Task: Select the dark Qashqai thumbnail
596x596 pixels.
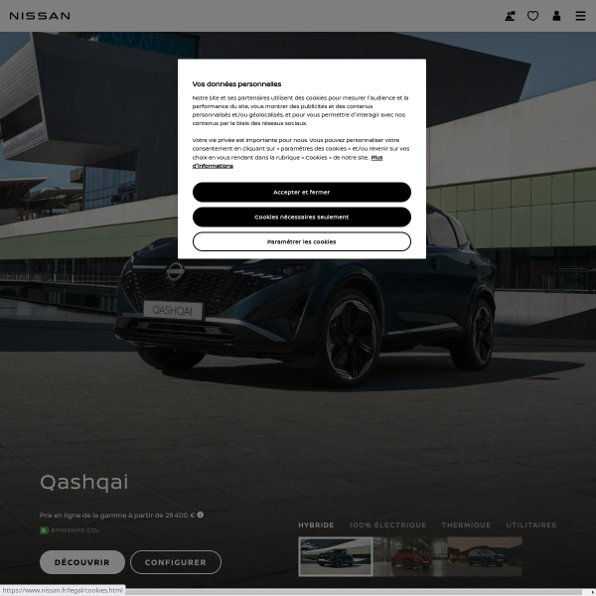Action: tap(336, 556)
